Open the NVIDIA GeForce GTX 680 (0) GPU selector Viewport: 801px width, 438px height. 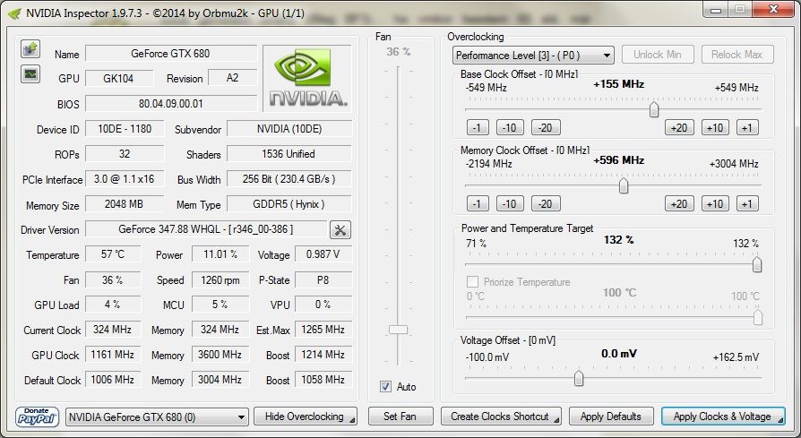coord(157,417)
